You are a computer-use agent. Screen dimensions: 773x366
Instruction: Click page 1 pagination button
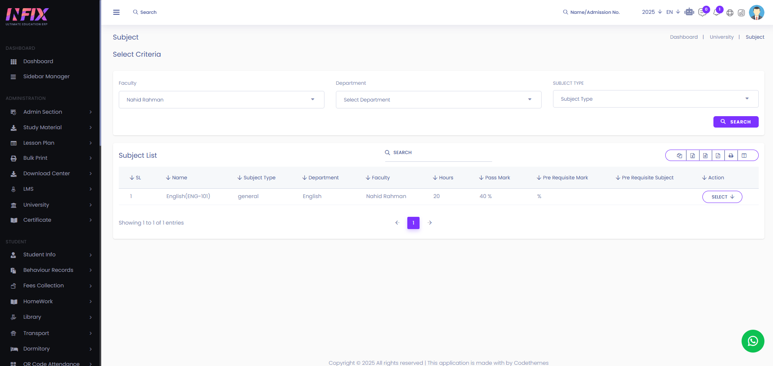tap(413, 223)
